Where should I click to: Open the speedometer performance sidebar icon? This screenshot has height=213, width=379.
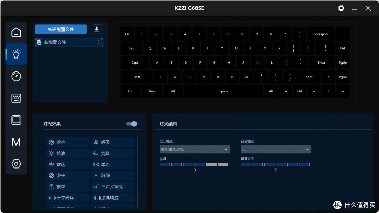click(x=16, y=76)
